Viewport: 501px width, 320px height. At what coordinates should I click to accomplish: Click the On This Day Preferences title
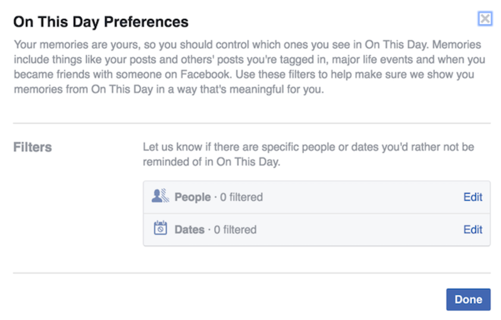click(101, 22)
